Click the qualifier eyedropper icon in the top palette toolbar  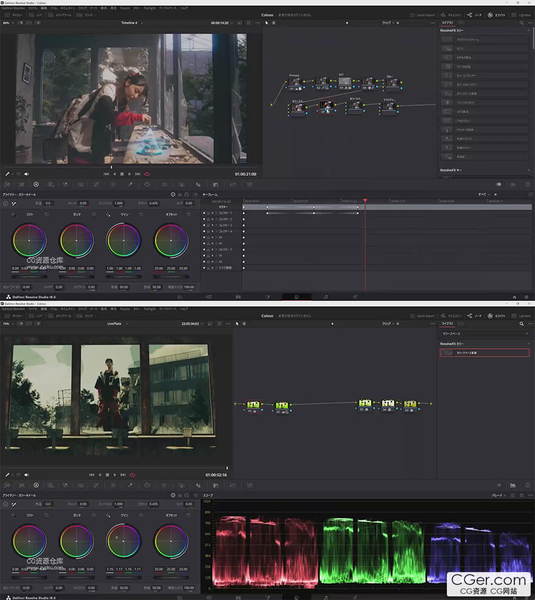click(x=129, y=184)
